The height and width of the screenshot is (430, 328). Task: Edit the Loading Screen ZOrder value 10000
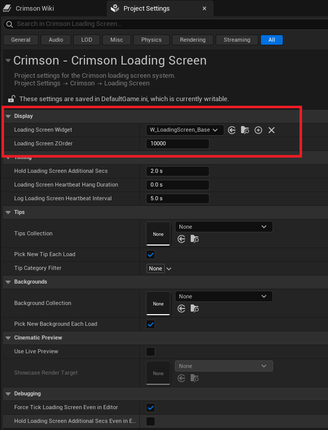[177, 144]
